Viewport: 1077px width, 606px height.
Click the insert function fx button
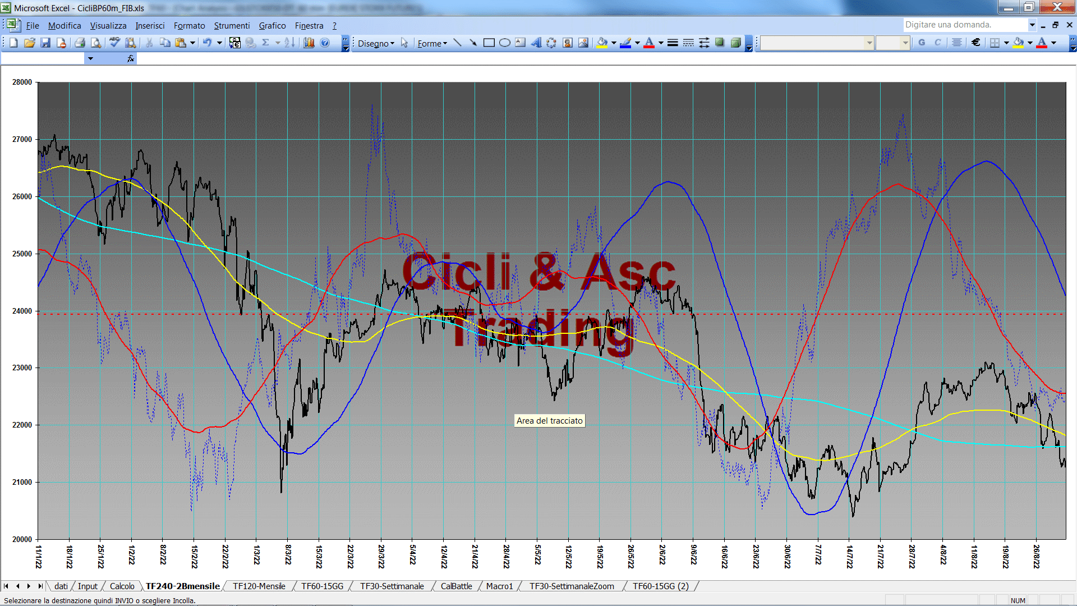(130, 58)
